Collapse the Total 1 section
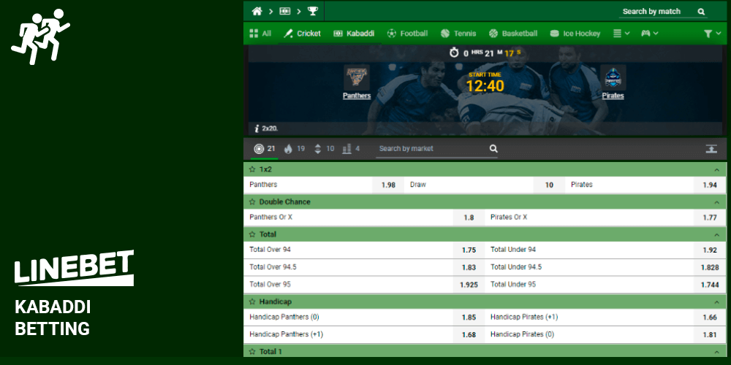Viewport: 731px width, 365px height. (717, 352)
